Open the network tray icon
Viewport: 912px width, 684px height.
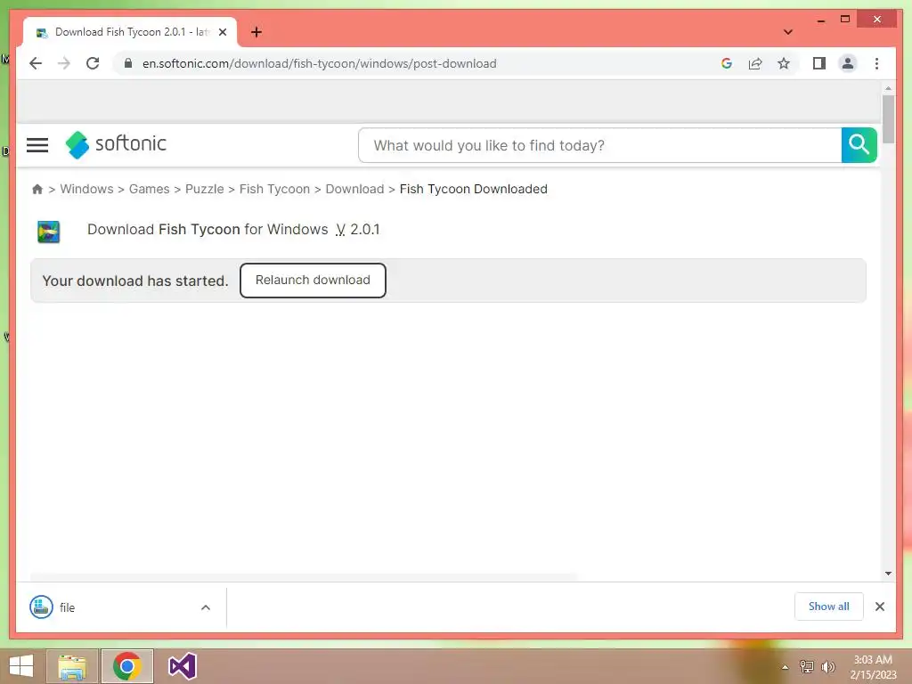point(806,666)
